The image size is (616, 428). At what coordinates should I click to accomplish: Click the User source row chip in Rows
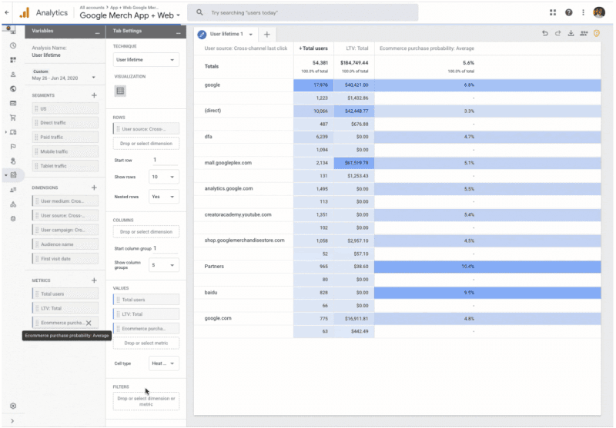point(146,129)
